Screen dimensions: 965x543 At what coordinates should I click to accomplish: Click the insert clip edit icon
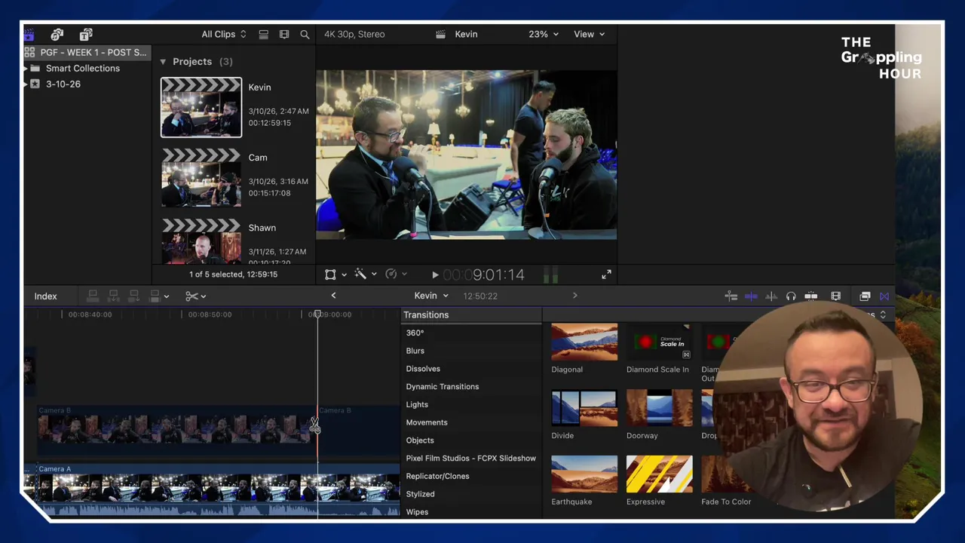113,296
